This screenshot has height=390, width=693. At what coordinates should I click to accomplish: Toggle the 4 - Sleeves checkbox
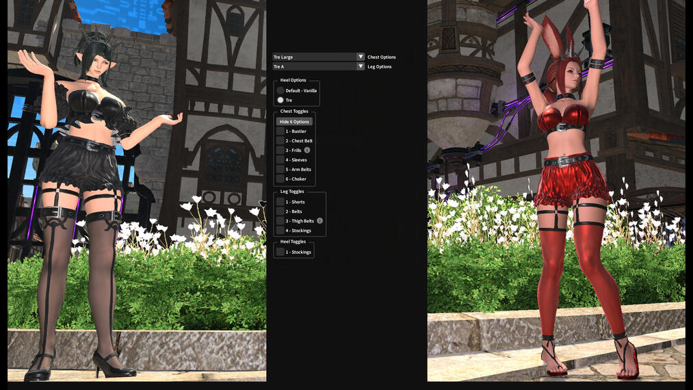pos(280,159)
